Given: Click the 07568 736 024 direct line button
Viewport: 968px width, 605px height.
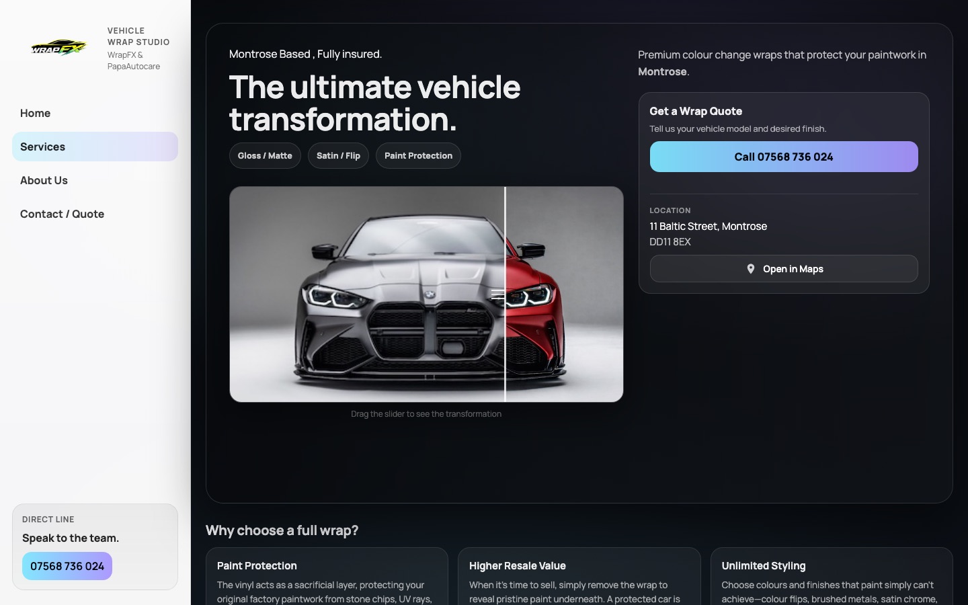Looking at the screenshot, I should (x=67, y=566).
